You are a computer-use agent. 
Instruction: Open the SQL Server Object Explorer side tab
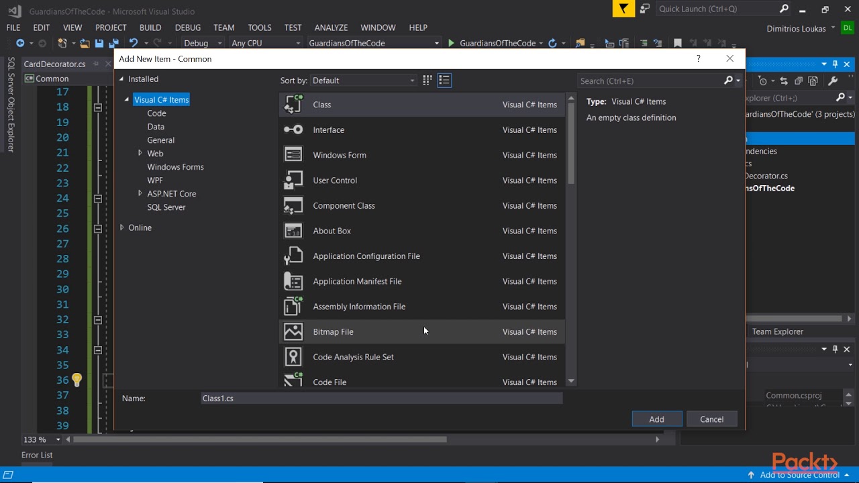[x=11, y=105]
